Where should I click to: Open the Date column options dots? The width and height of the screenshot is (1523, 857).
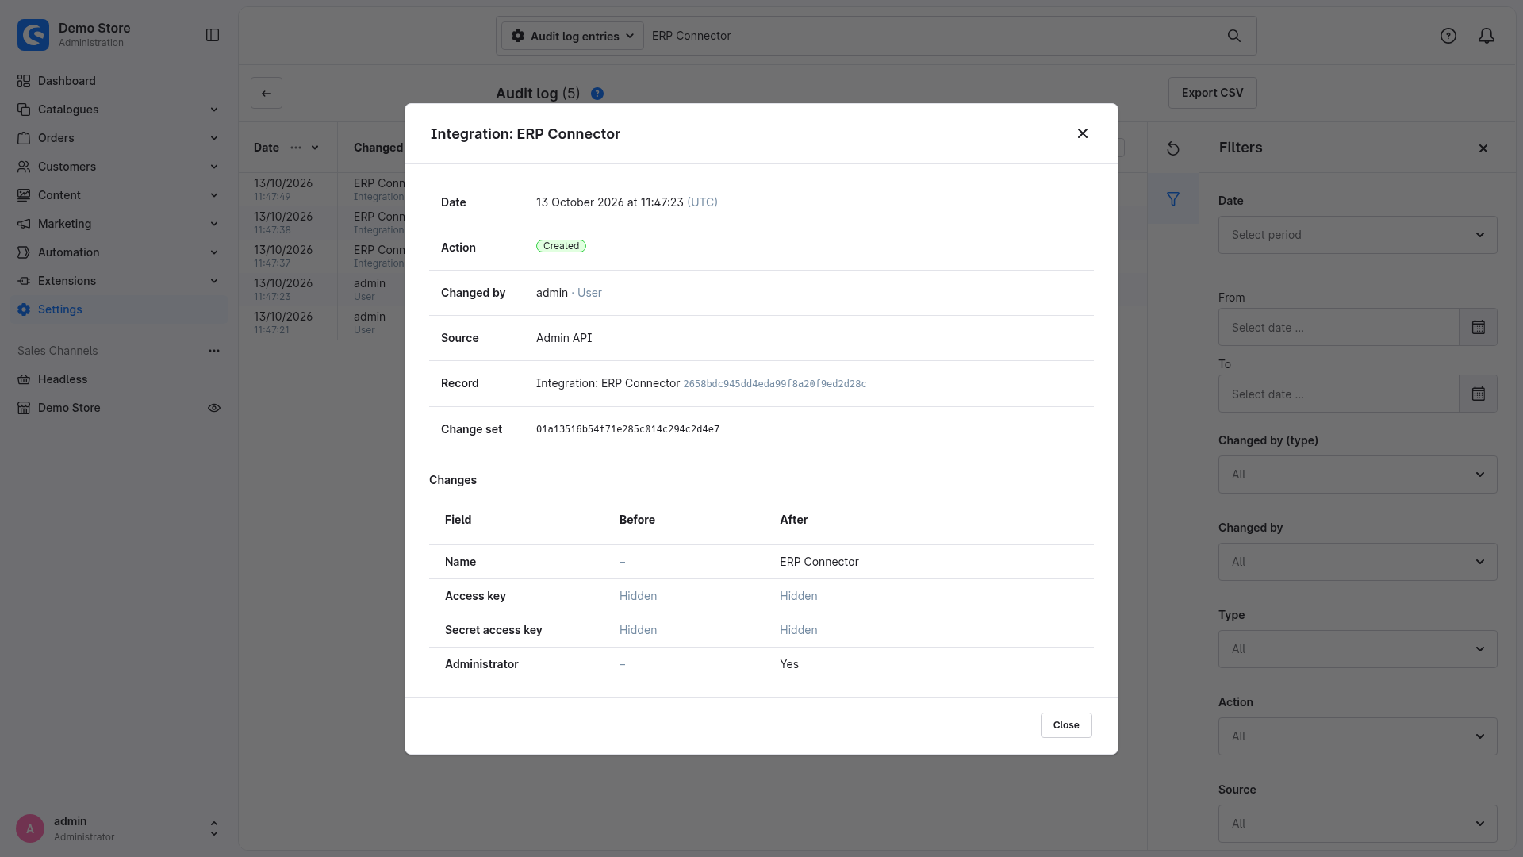point(296,148)
